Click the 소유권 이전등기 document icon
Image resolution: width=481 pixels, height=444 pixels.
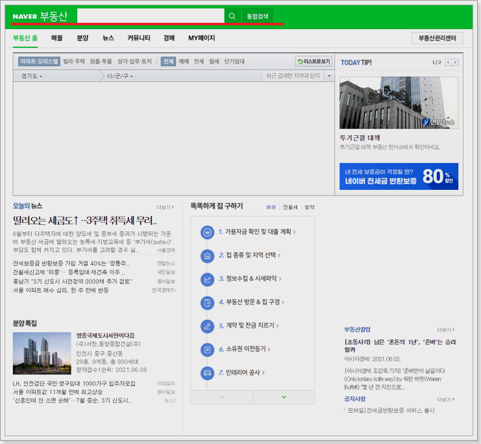point(207,350)
